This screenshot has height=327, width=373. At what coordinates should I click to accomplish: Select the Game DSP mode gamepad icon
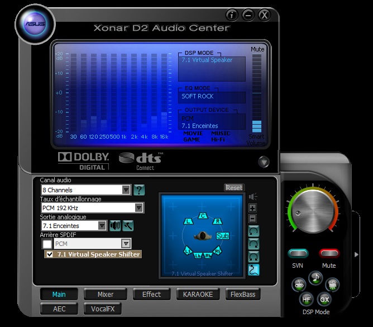299,285
